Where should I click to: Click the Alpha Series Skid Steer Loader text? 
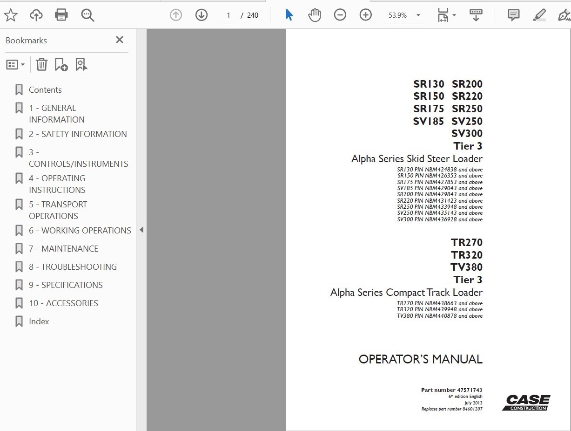pyautogui.click(x=417, y=159)
